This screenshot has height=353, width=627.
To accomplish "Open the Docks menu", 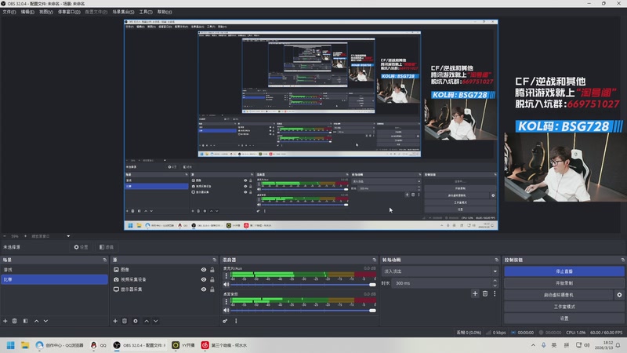I will [69, 12].
